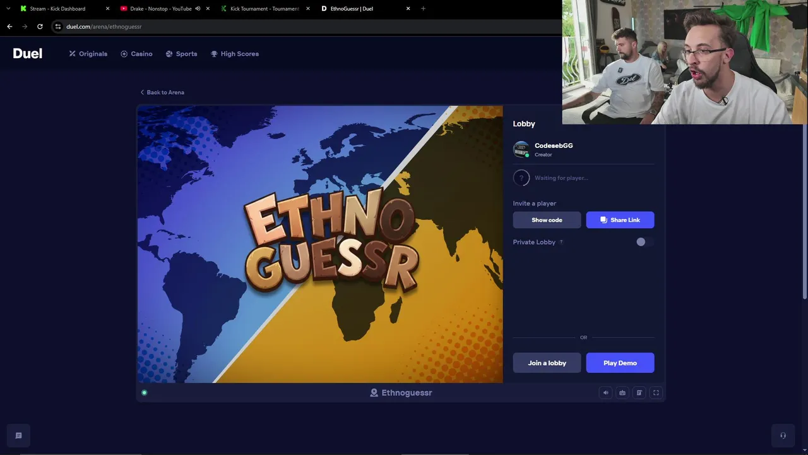The height and width of the screenshot is (455, 808).
Task: View site information icon in address bar
Action: [x=57, y=27]
